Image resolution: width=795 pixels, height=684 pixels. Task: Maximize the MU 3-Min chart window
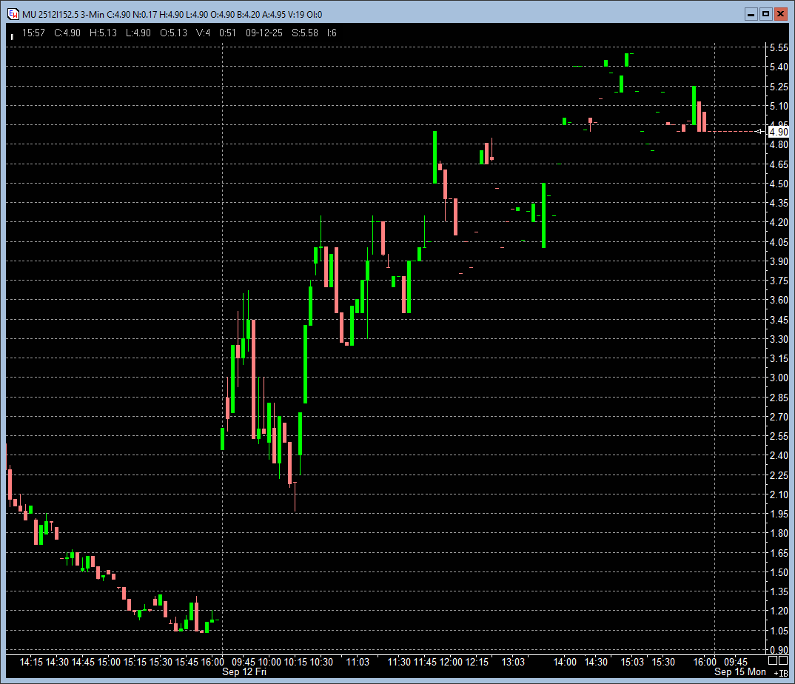point(765,14)
